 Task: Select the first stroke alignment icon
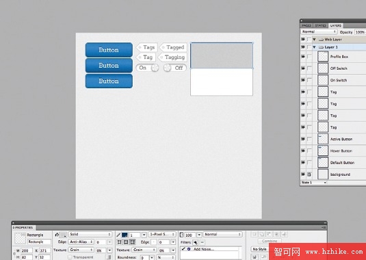[120, 242]
